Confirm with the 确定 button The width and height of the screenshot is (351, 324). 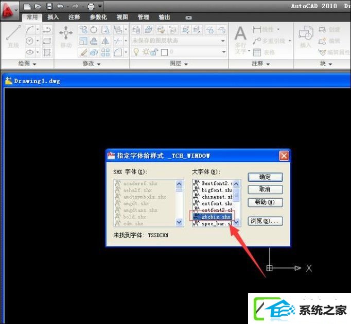tap(265, 177)
